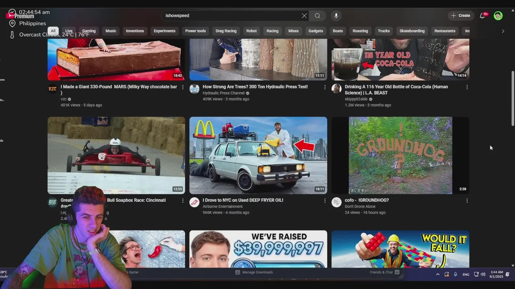Open options for How Strong Are Trees video
This screenshot has height=289, width=515.
(325, 87)
